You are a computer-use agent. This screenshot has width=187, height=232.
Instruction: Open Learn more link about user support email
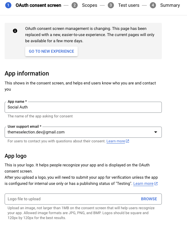116,141
